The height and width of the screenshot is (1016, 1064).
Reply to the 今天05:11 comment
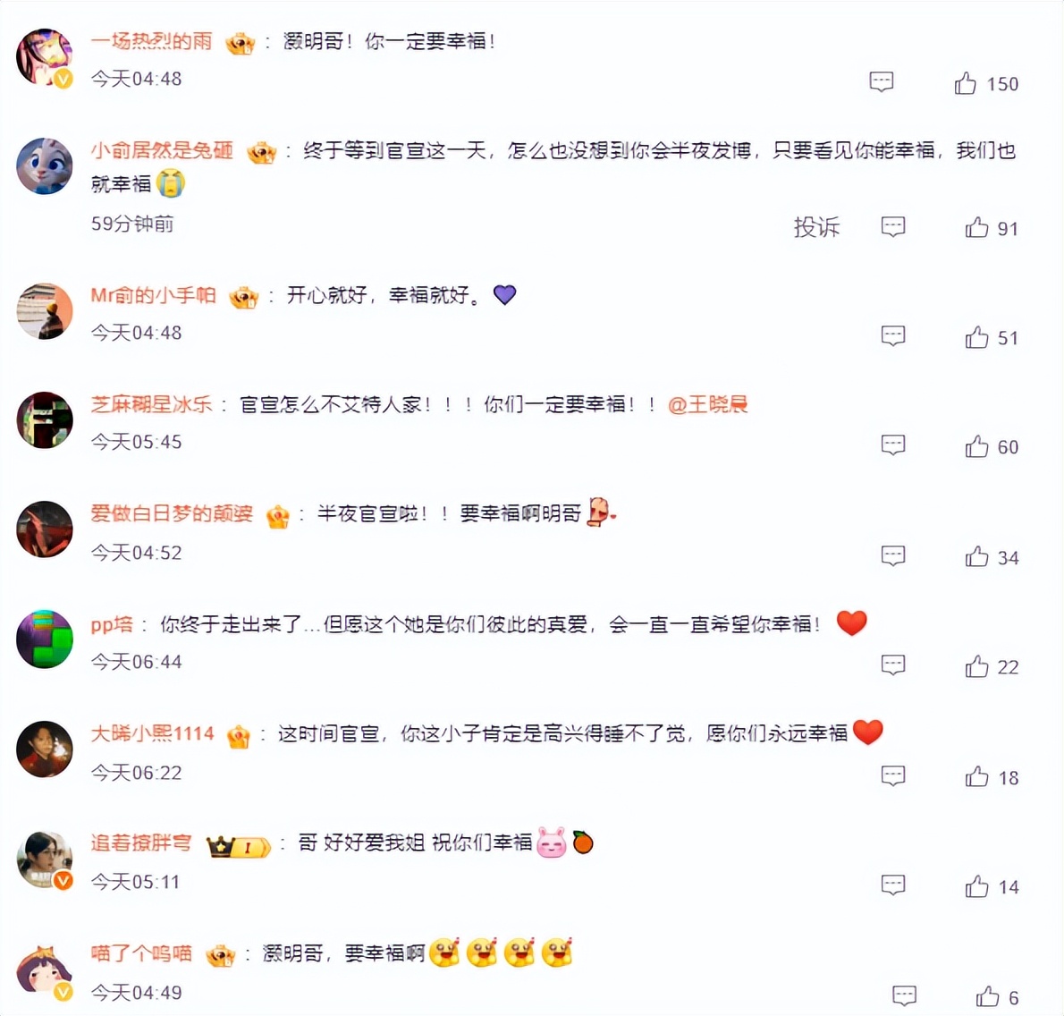point(893,885)
